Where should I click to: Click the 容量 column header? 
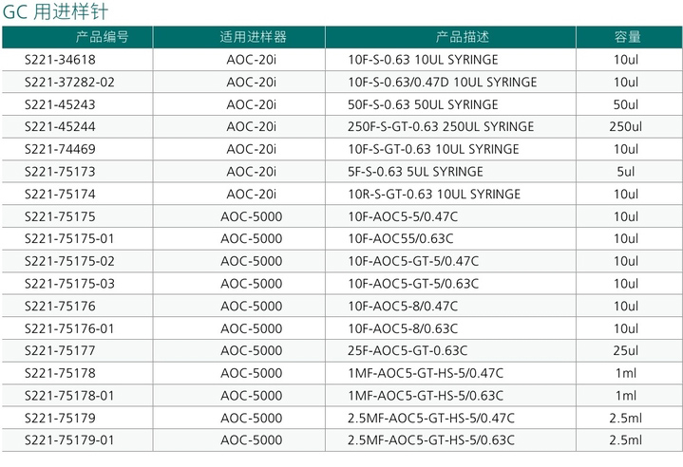click(x=627, y=37)
